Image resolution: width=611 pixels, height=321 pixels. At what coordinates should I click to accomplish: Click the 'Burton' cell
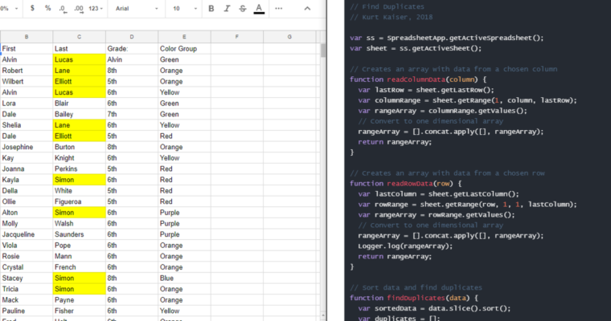pyautogui.click(x=79, y=147)
